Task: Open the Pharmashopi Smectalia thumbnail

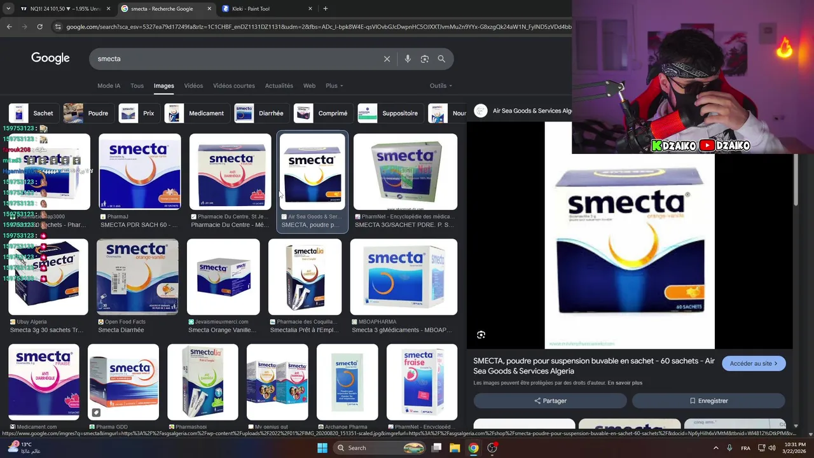Action: 203,382
